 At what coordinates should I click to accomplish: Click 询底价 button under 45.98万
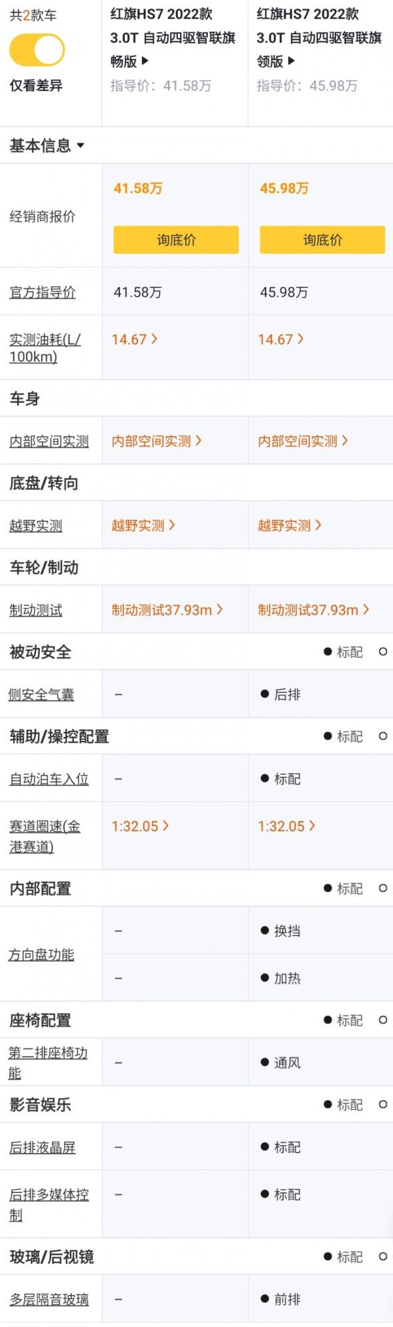coord(322,240)
